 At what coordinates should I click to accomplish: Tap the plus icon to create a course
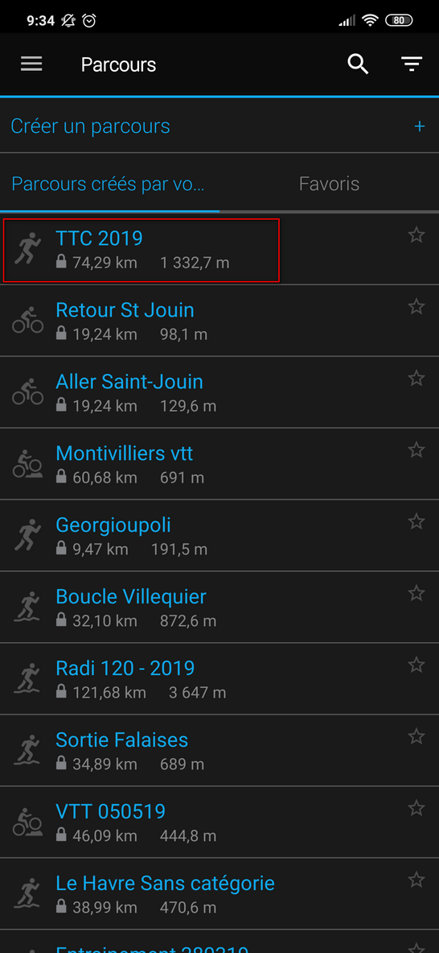pos(419,126)
